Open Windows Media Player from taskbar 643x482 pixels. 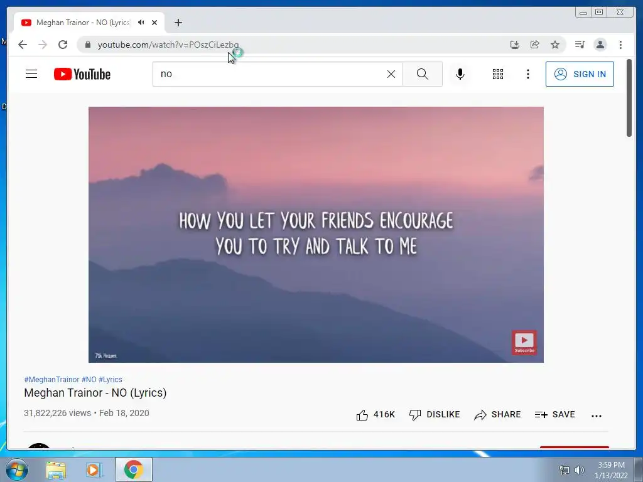pos(94,469)
